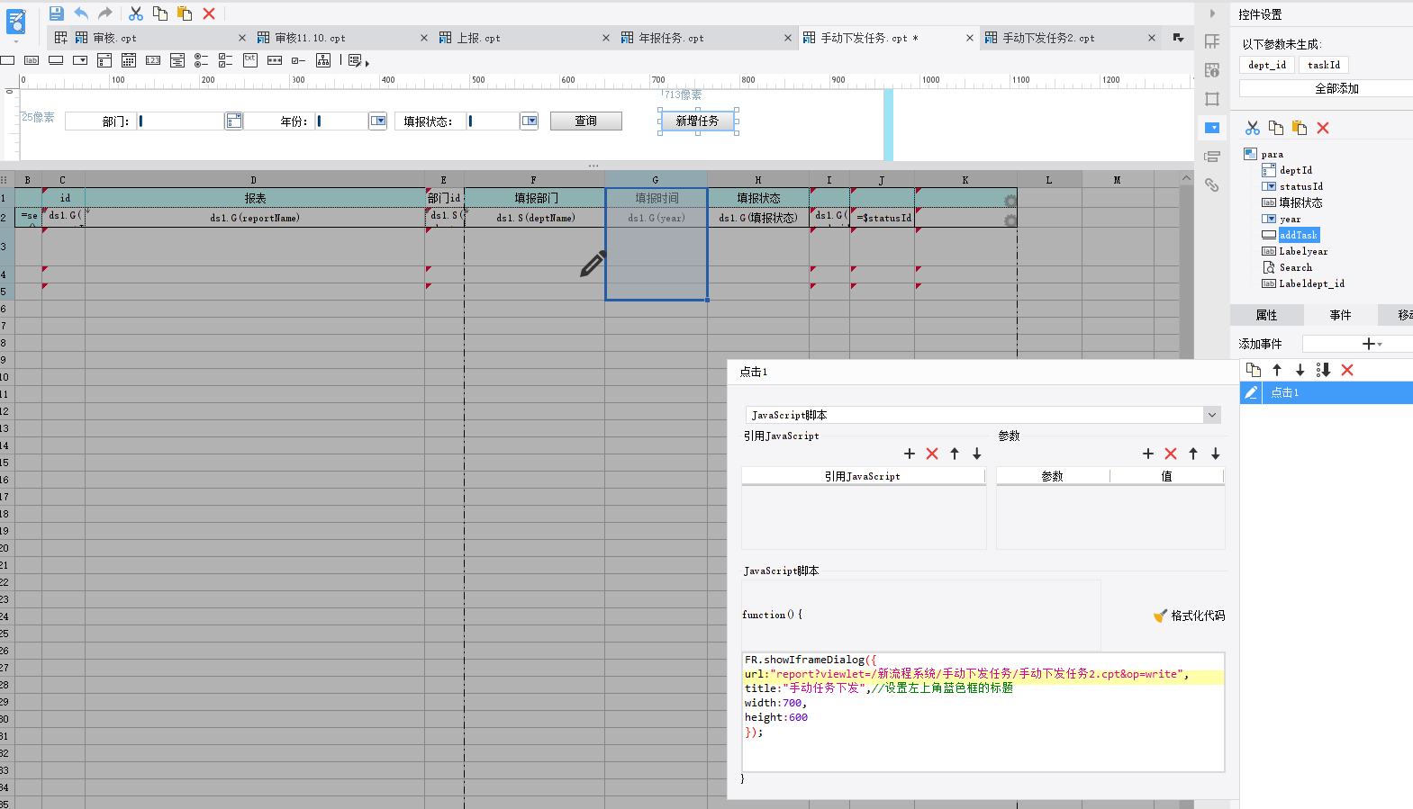Delete the 点击1 event with the red X
The height and width of the screenshot is (809, 1413).
[1347, 370]
